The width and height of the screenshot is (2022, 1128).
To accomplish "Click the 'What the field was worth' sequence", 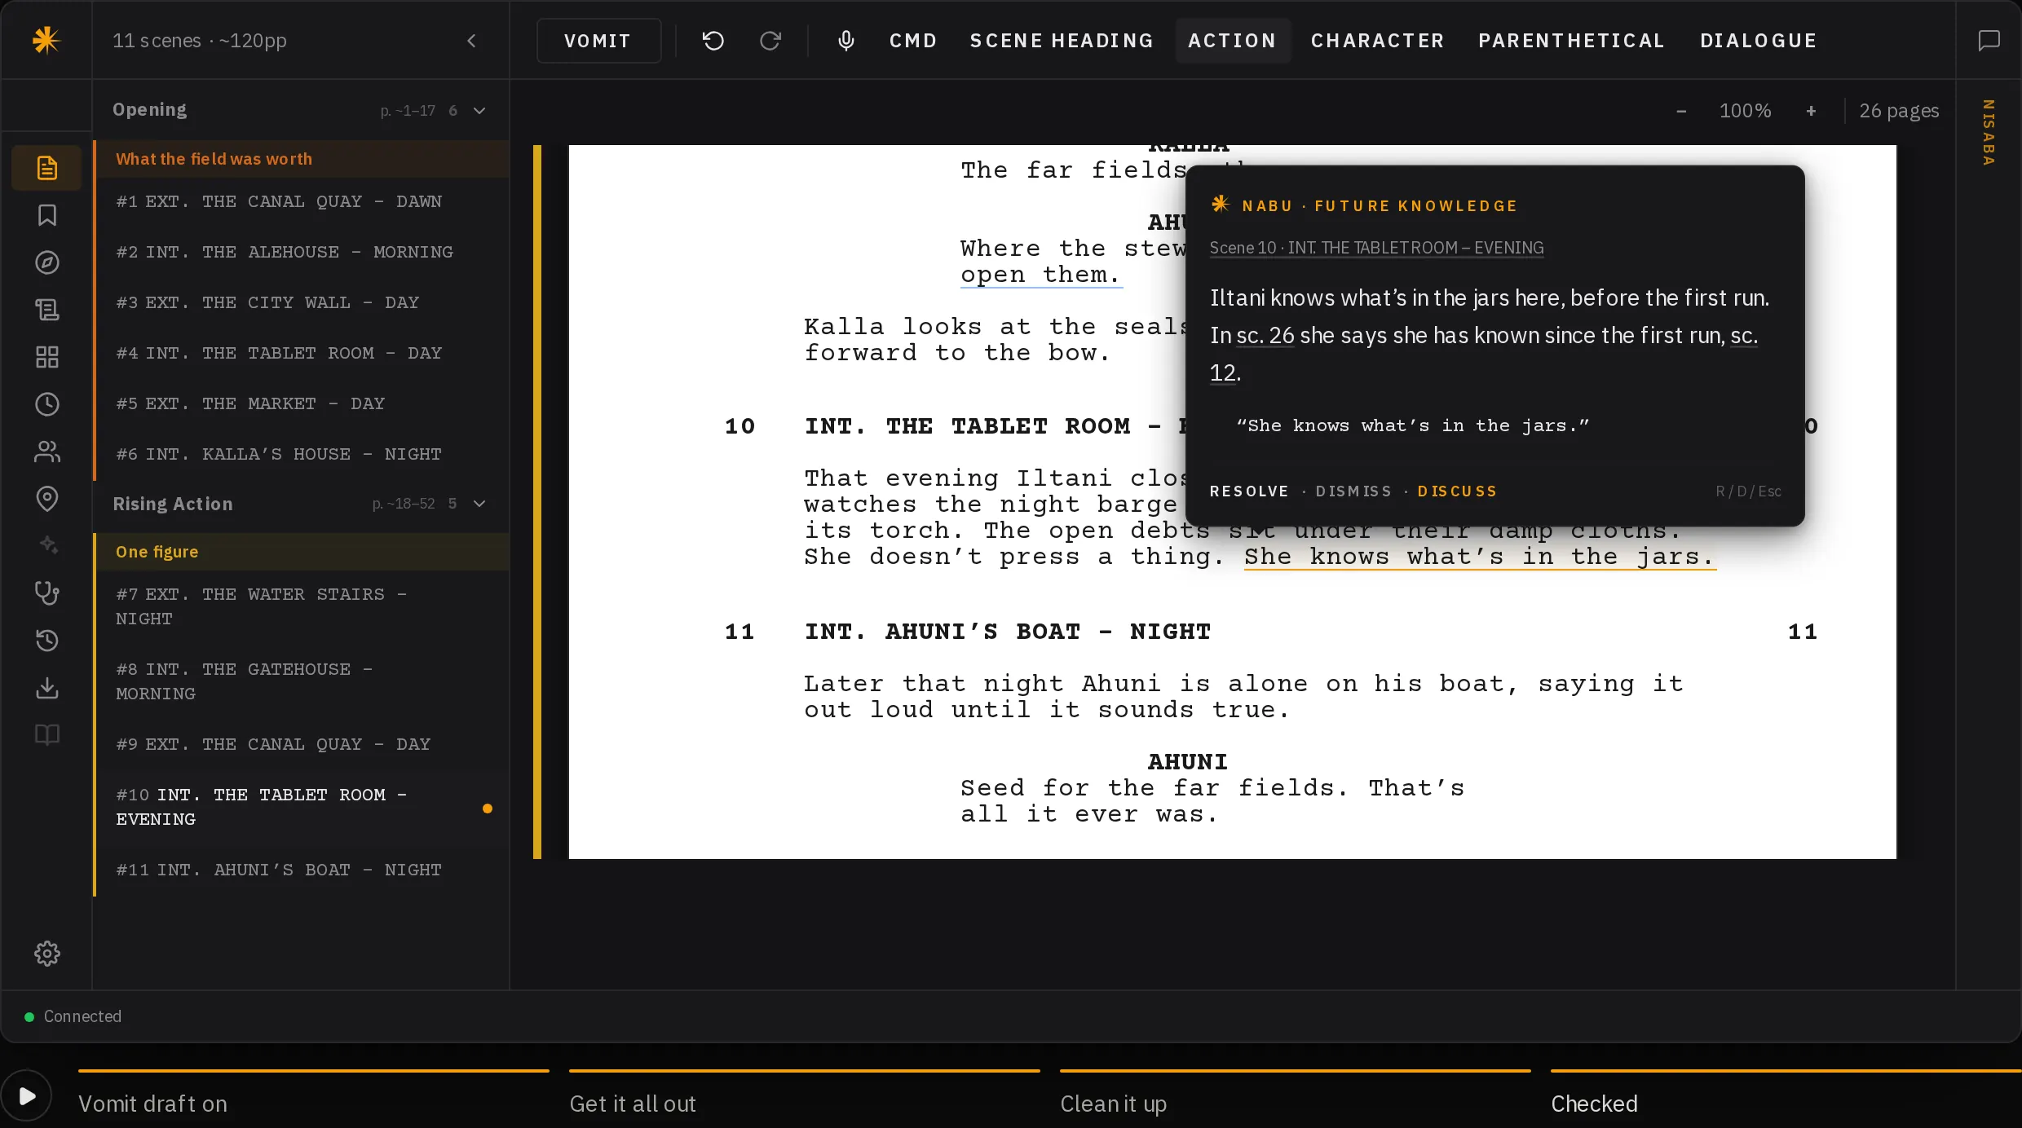I will coord(302,159).
